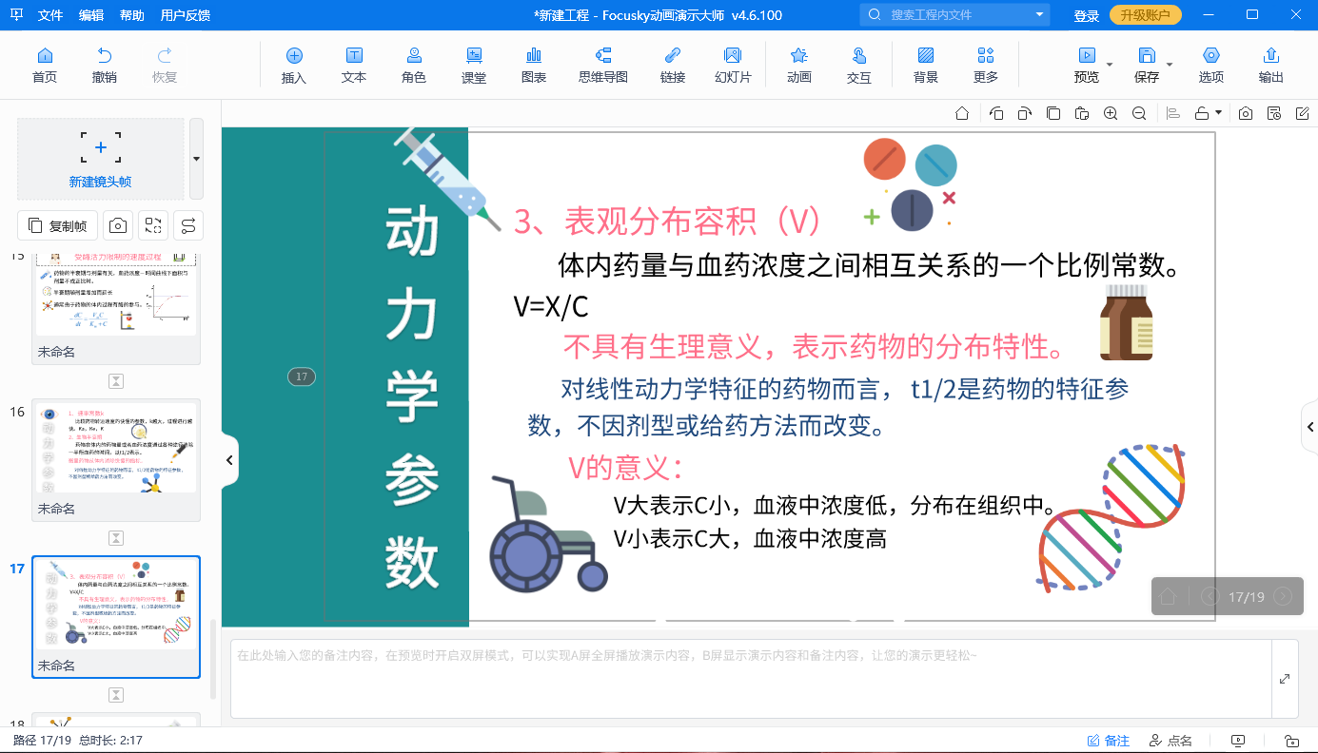Click the 首页 home toolbar icon
The image size is (1318, 753).
44,66
